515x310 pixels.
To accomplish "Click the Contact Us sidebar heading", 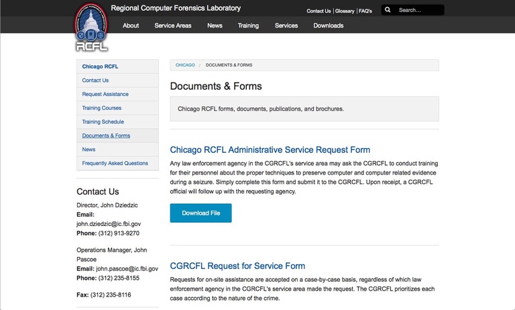I will (98, 192).
